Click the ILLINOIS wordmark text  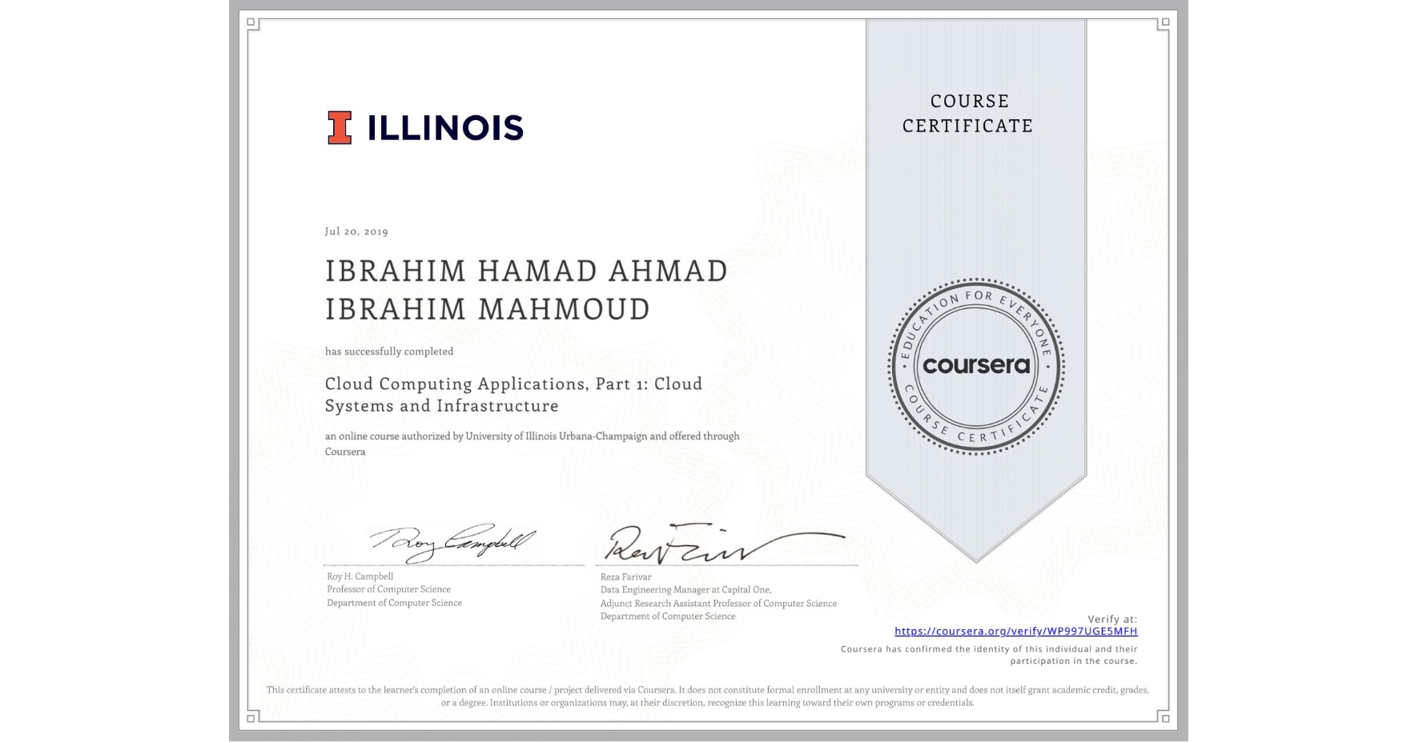coord(445,128)
